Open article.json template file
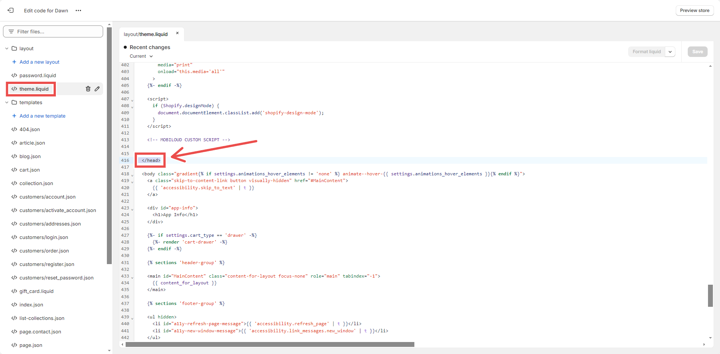This screenshot has height=354, width=720. click(x=32, y=143)
